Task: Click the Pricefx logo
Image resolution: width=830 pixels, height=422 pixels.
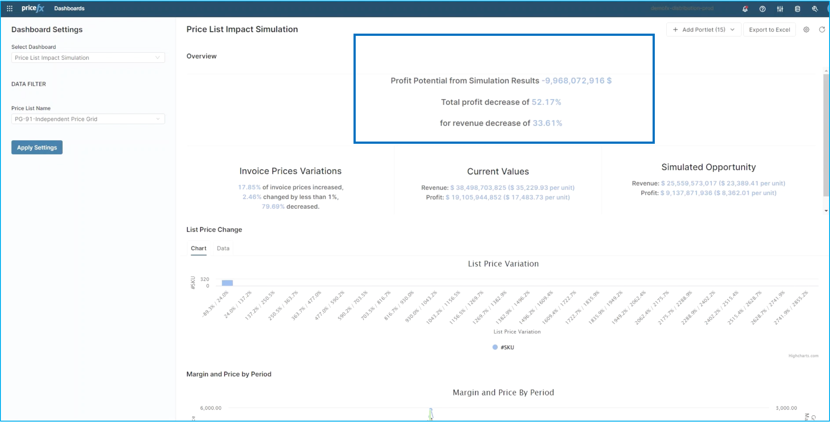Action: 33,8
